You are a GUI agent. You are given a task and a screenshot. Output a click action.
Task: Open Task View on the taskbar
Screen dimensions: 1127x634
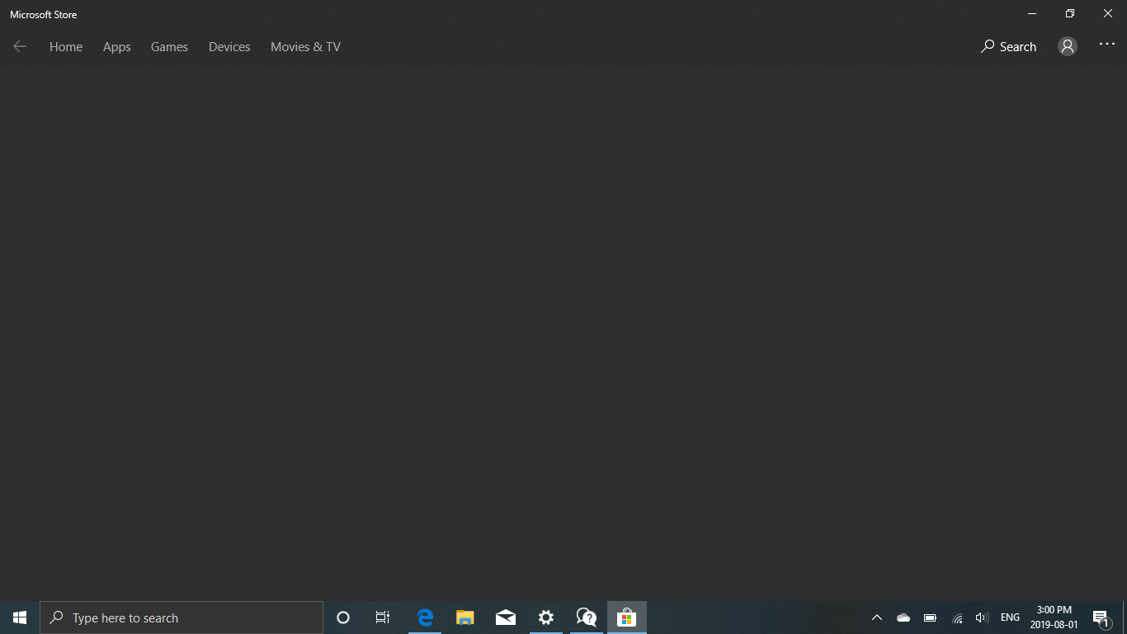383,617
